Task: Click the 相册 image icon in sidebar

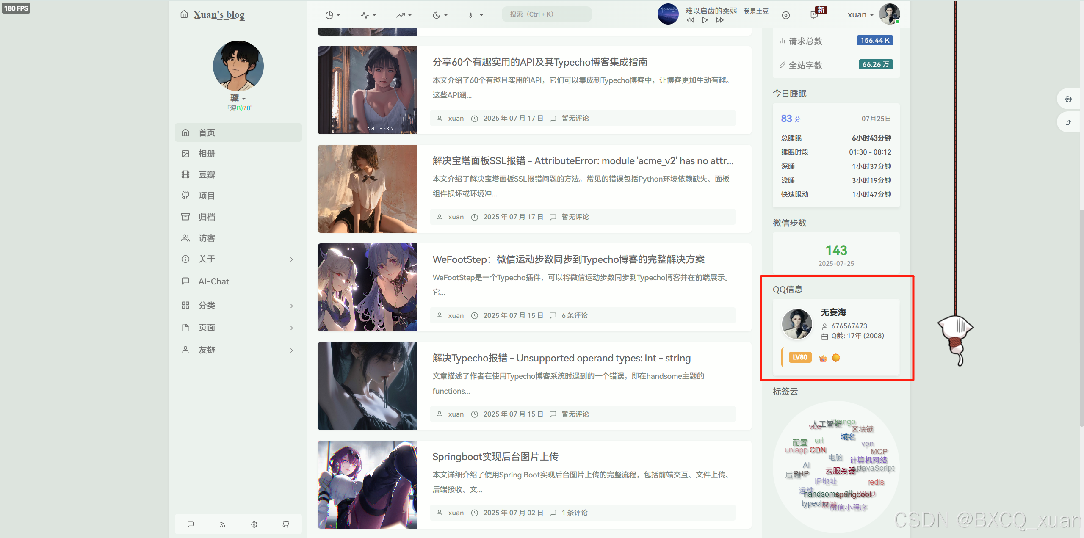Action: 185,154
